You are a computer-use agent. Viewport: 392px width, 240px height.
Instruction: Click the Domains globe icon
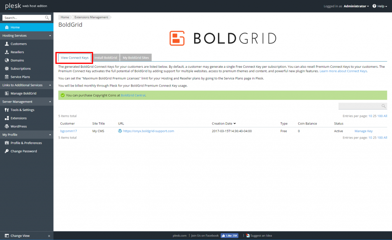click(x=7, y=60)
